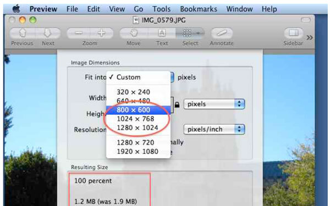Activate the Select tool icon
This screenshot has width=330, height=206.
190,33
